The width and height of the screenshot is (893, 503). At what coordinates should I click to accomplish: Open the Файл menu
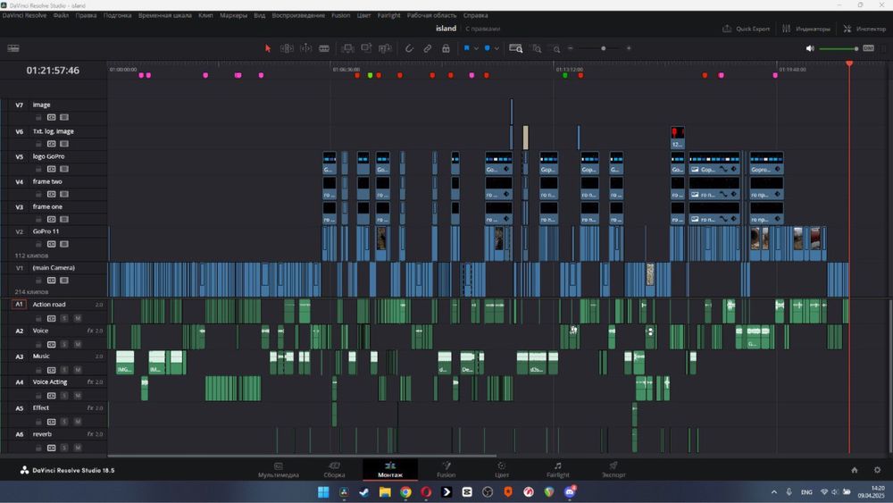coord(61,15)
